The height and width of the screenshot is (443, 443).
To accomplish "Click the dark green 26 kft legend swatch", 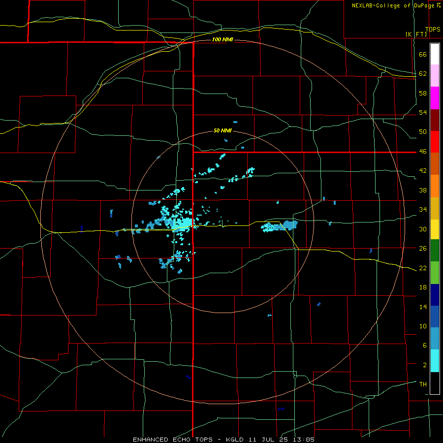I will [435, 251].
